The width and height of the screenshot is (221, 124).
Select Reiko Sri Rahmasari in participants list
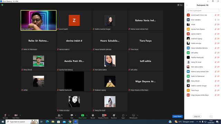point(203,76)
